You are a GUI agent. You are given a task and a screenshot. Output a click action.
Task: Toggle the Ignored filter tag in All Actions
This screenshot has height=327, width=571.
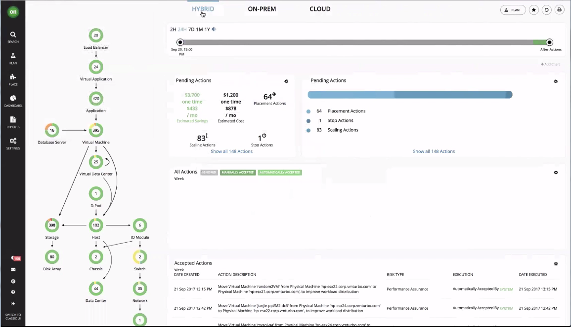[x=209, y=173]
